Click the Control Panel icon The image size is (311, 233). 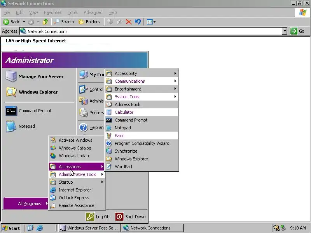pyautogui.click(x=83, y=89)
